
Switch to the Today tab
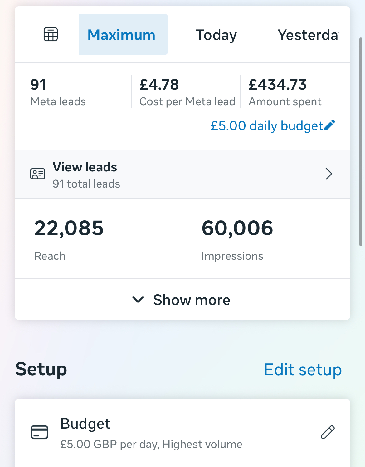(216, 35)
